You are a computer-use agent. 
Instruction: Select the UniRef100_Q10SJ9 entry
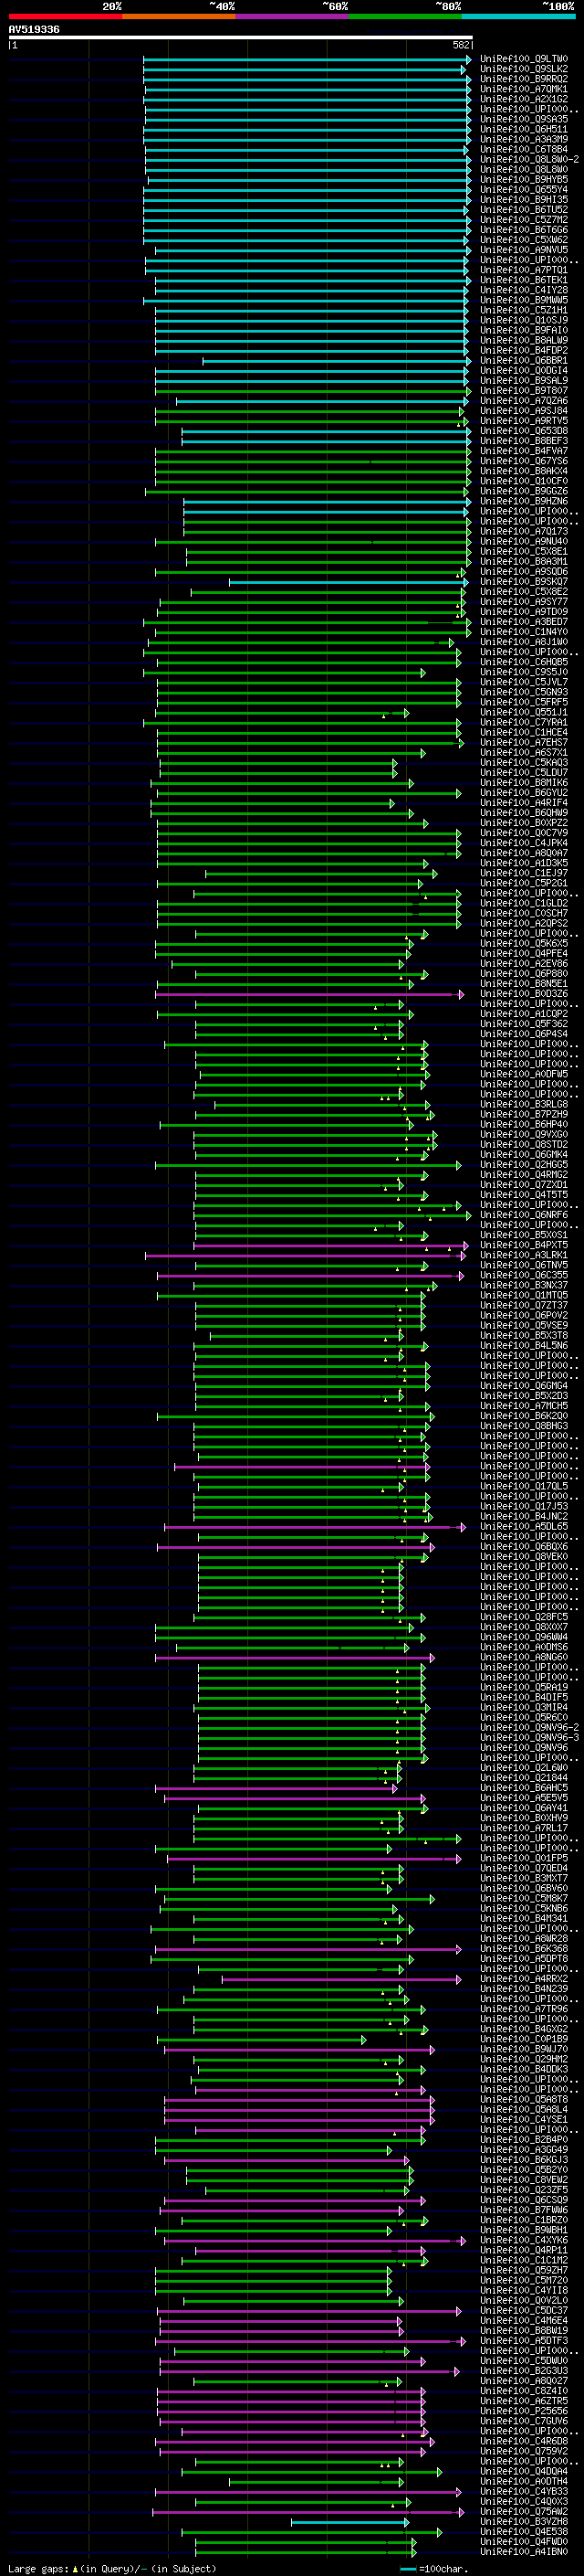click(523, 321)
